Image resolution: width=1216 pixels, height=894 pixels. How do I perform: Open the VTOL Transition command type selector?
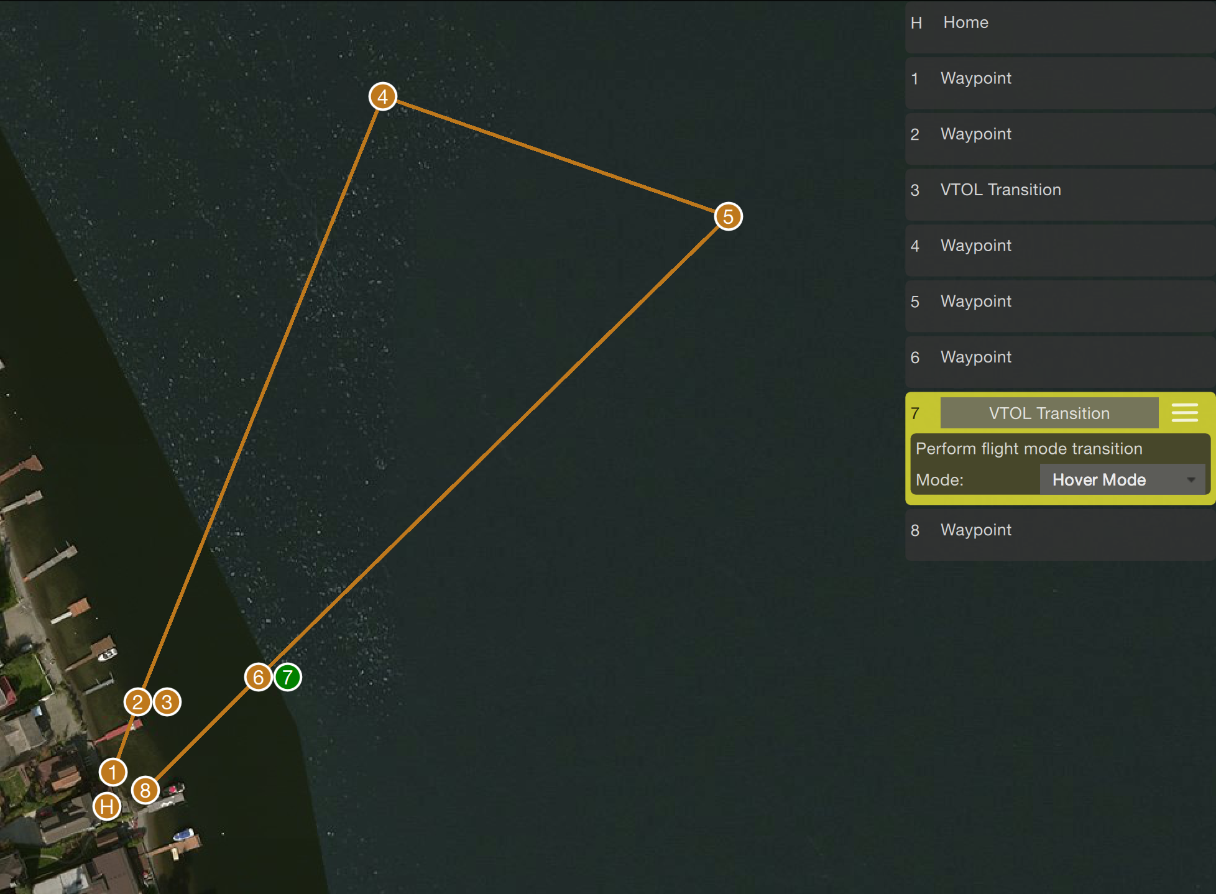1049,413
